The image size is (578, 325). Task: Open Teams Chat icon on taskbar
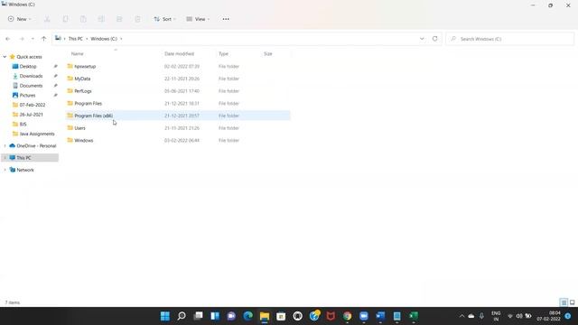[x=231, y=316]
